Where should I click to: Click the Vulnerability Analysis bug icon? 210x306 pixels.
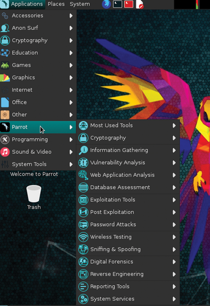(x=83, y=163)
